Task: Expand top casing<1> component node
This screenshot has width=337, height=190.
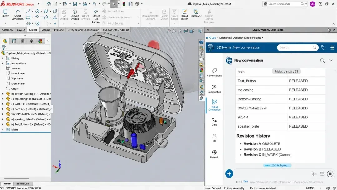Action: (2, 99)
